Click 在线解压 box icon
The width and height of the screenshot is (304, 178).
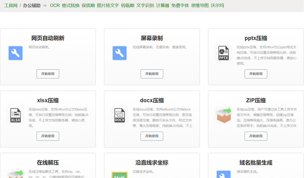click(x=16, y=174)
